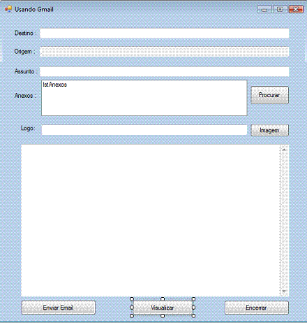Click into the Assunto text field

click(x=165, y=71)
